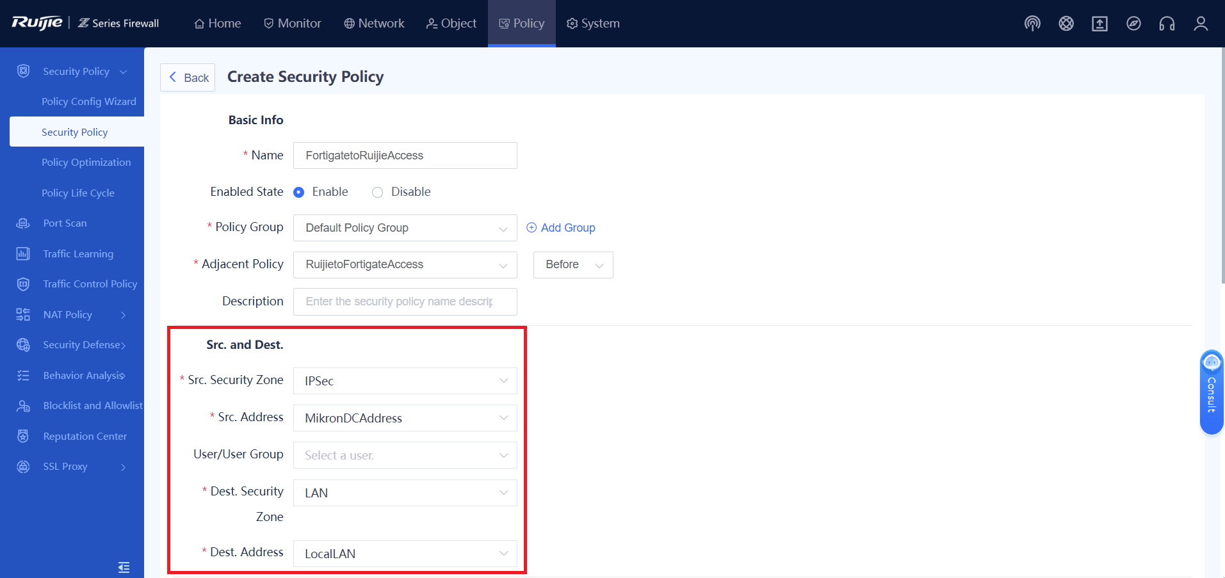The width and height of the screenshot is (1225, 578).
Task: Click the NAT Policy icon
Action: click(x=24, y=314)
